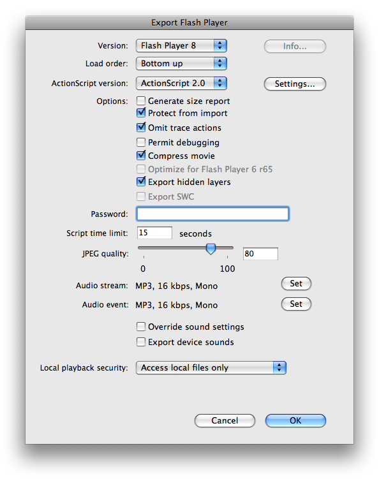379x479 pixels.
Task: Click the Audio event value MP3, 16 kbps, Mono
Action: pos(177,305)
